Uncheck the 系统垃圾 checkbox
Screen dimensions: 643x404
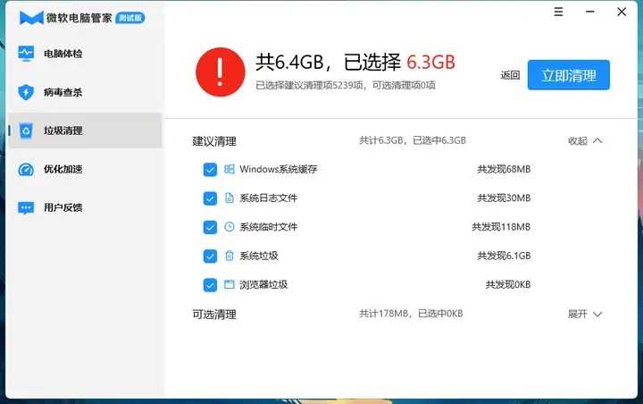(210, 256)
